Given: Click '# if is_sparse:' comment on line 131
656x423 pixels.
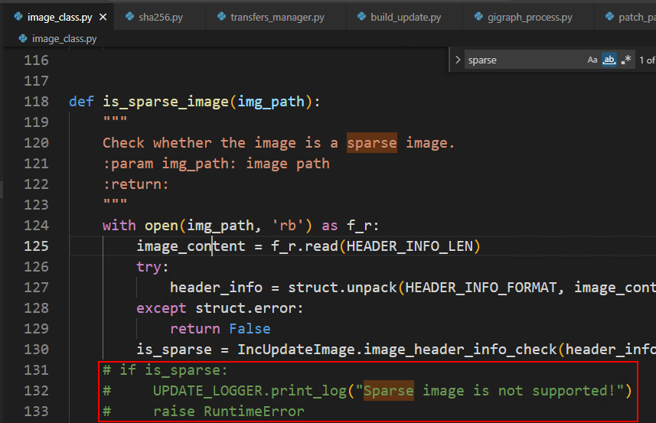Looking at the screenshot, I should click(x=165, y=370).
